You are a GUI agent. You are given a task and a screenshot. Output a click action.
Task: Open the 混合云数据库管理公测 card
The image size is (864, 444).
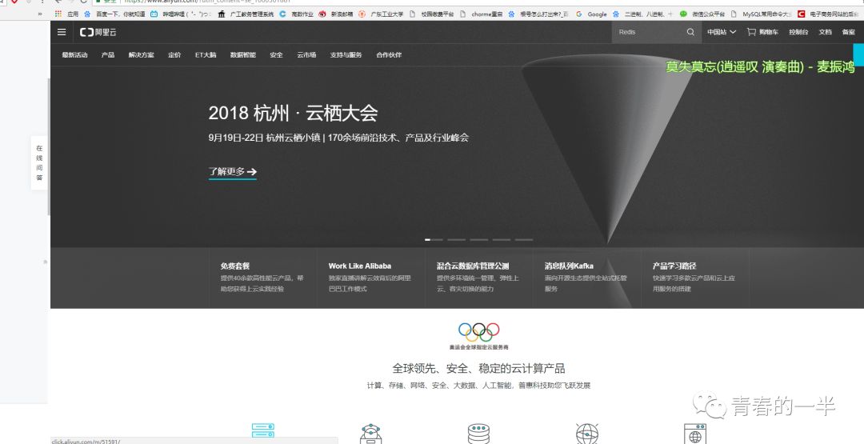(x=479, y=278)
